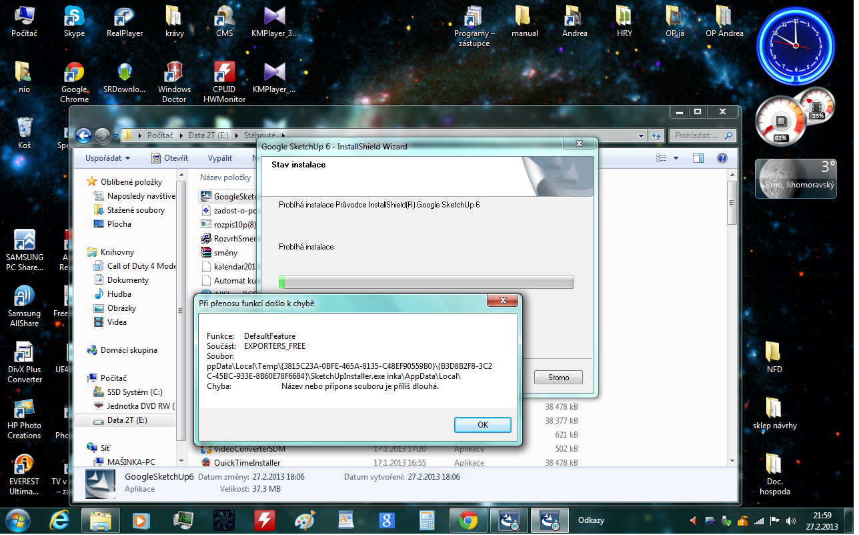This screenshot has height=535, width=859.
Task: Open the Calculator icon on the taskbar
Action: point(427,520)
